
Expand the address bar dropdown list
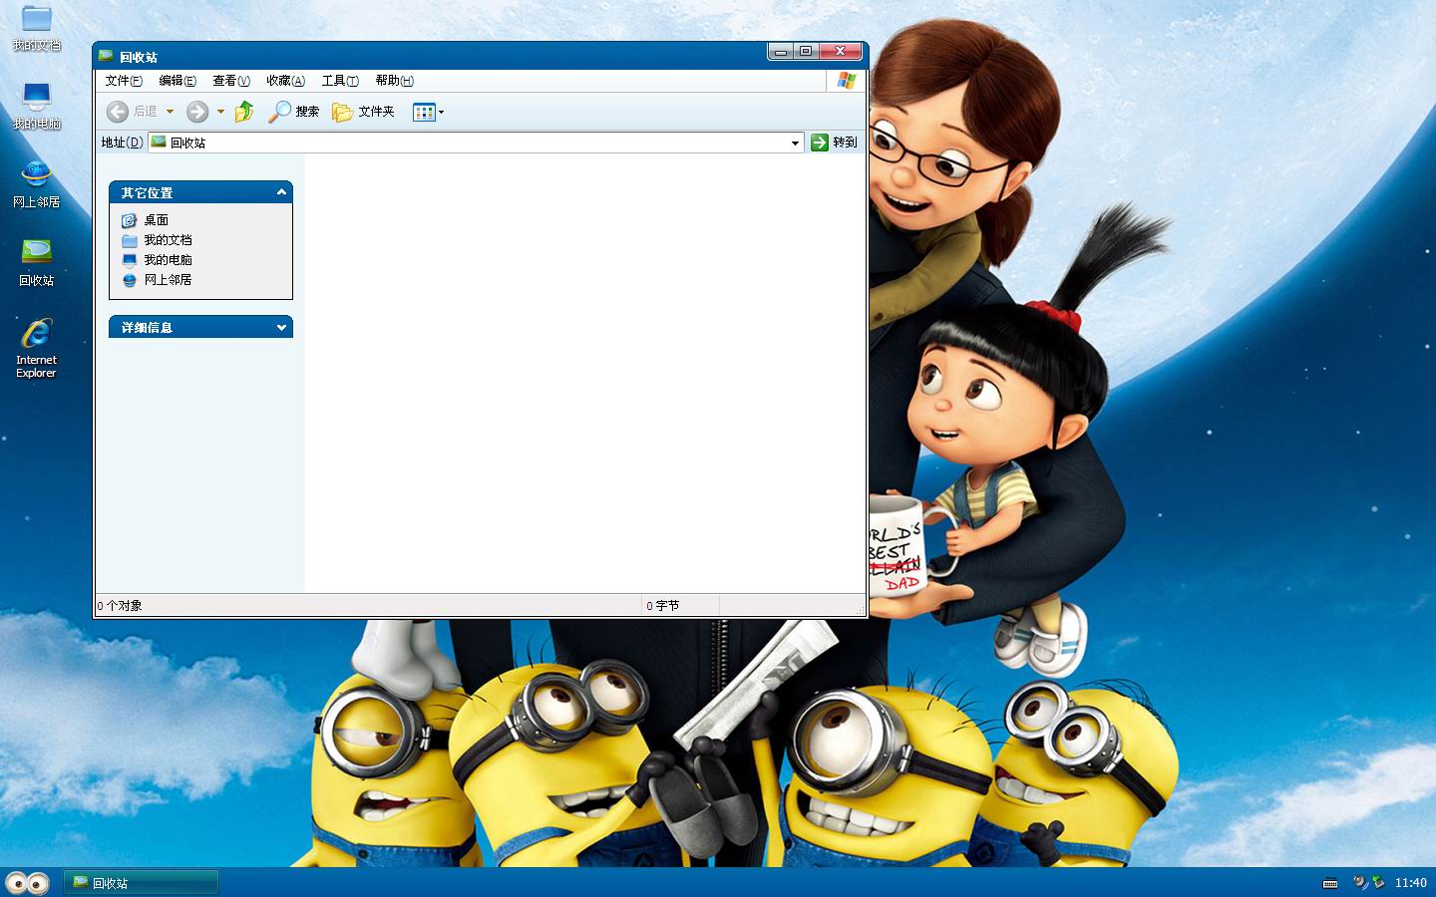click(x=795, y=143)
